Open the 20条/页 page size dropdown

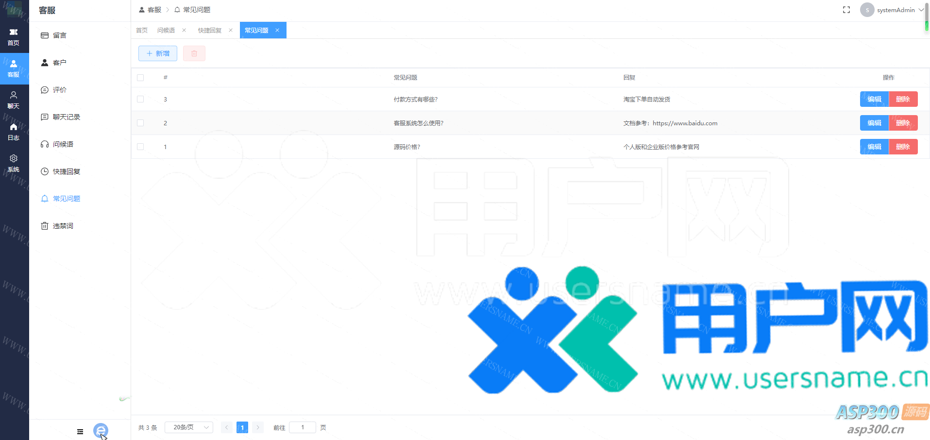(x=189, y=427)
